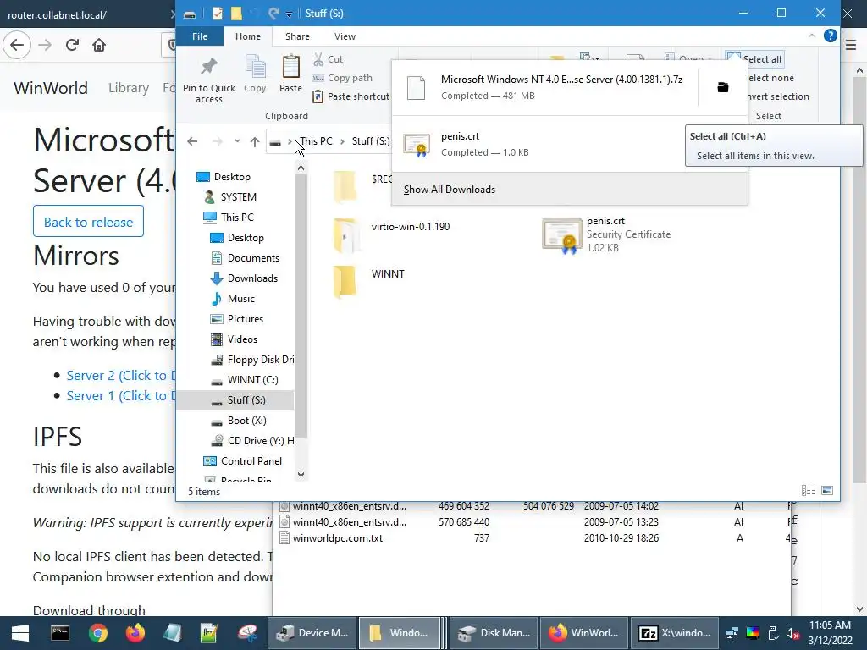Click the Firefox hamburger menu icon
867x650 pixels.
(x=851, y=46)
